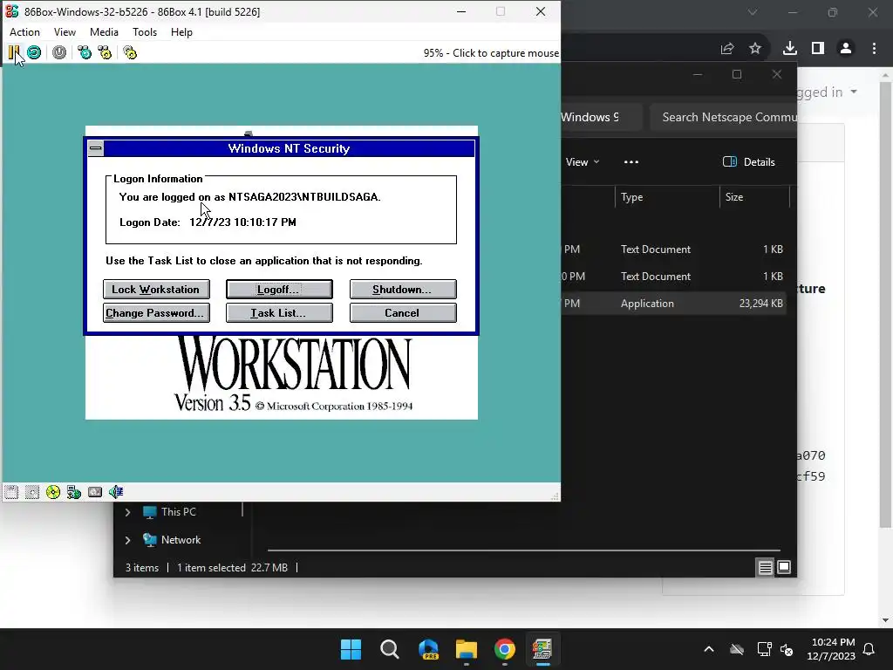This screenshot has height=670, width=893.
Task: Click the Task List... button
Action: pos(279,313)
